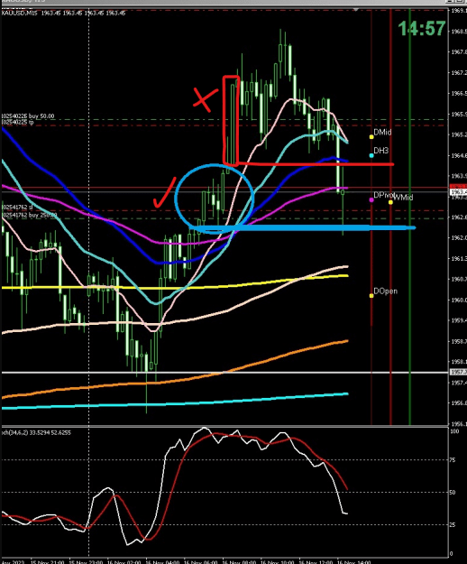Select the red X drawing annotation
467x564 pixels.
click(x=206, y=99)
